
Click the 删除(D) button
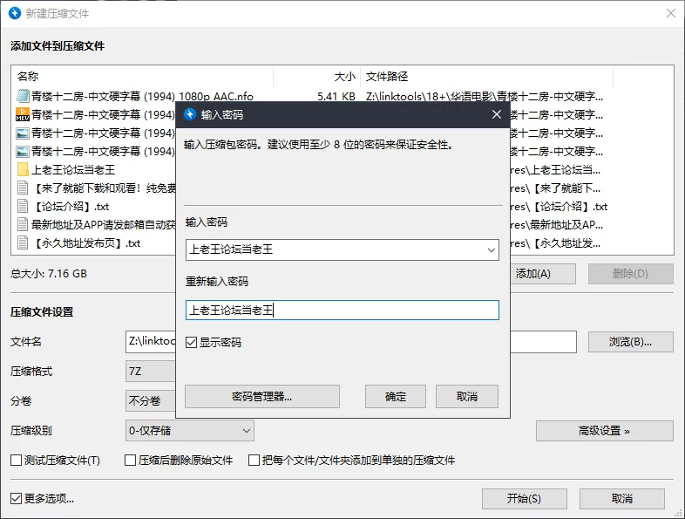pos(630,274)
